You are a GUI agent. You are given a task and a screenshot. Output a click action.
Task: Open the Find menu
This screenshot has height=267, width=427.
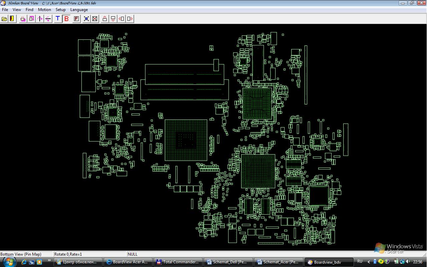coord(29,10)
